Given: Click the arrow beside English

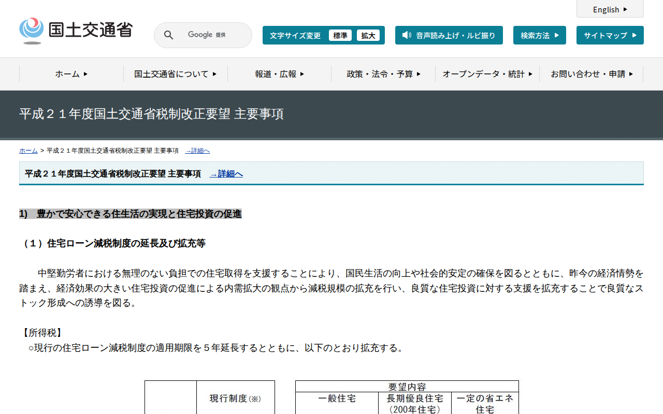Looking at the screenshot, I should coord(625,9).
